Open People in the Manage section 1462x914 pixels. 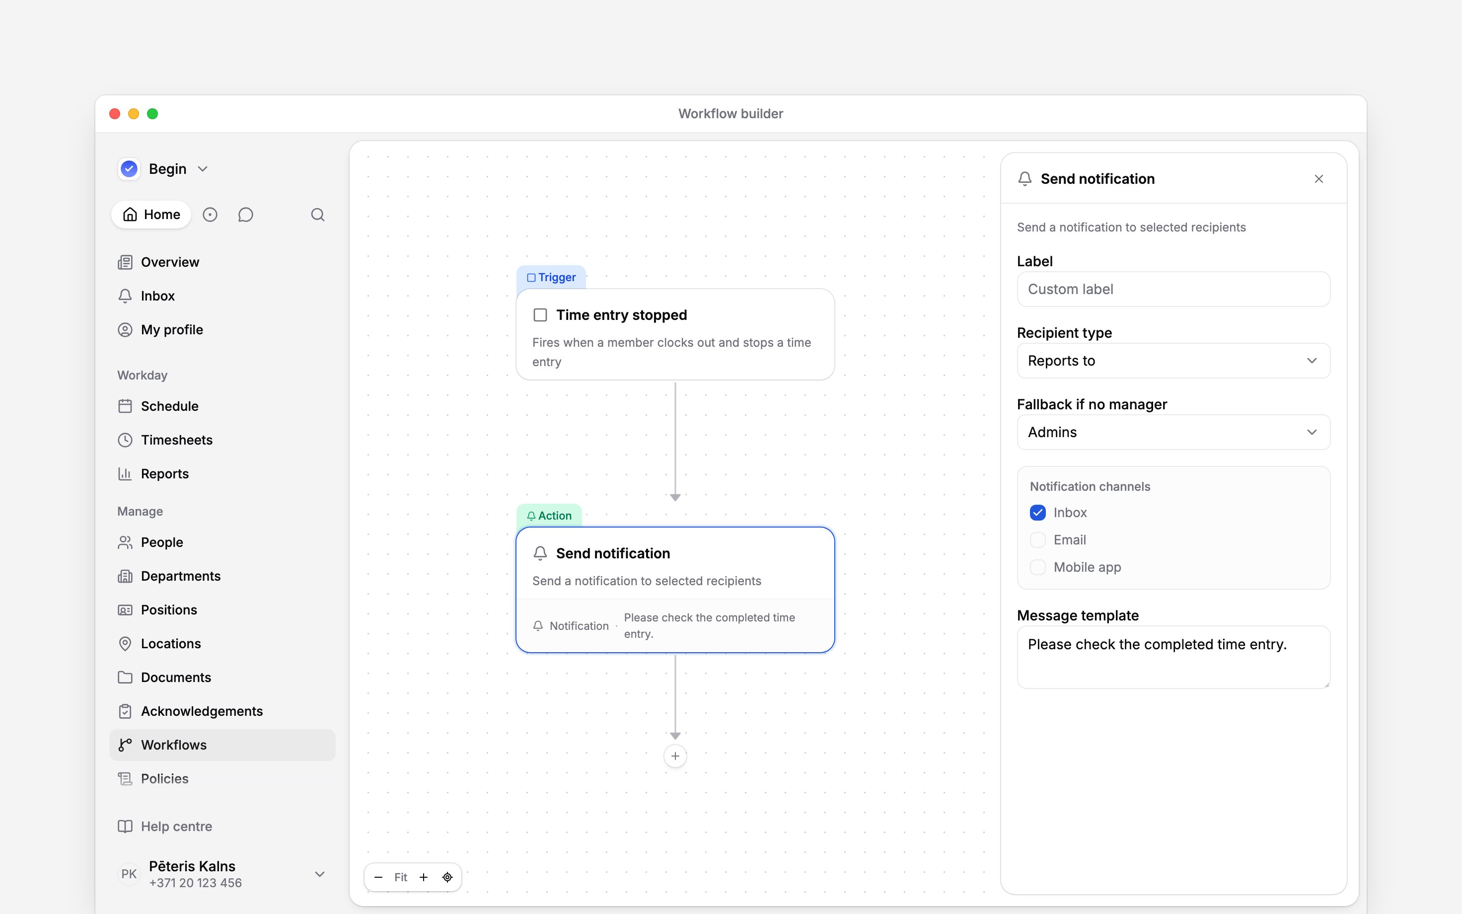[x=222, y=542]
